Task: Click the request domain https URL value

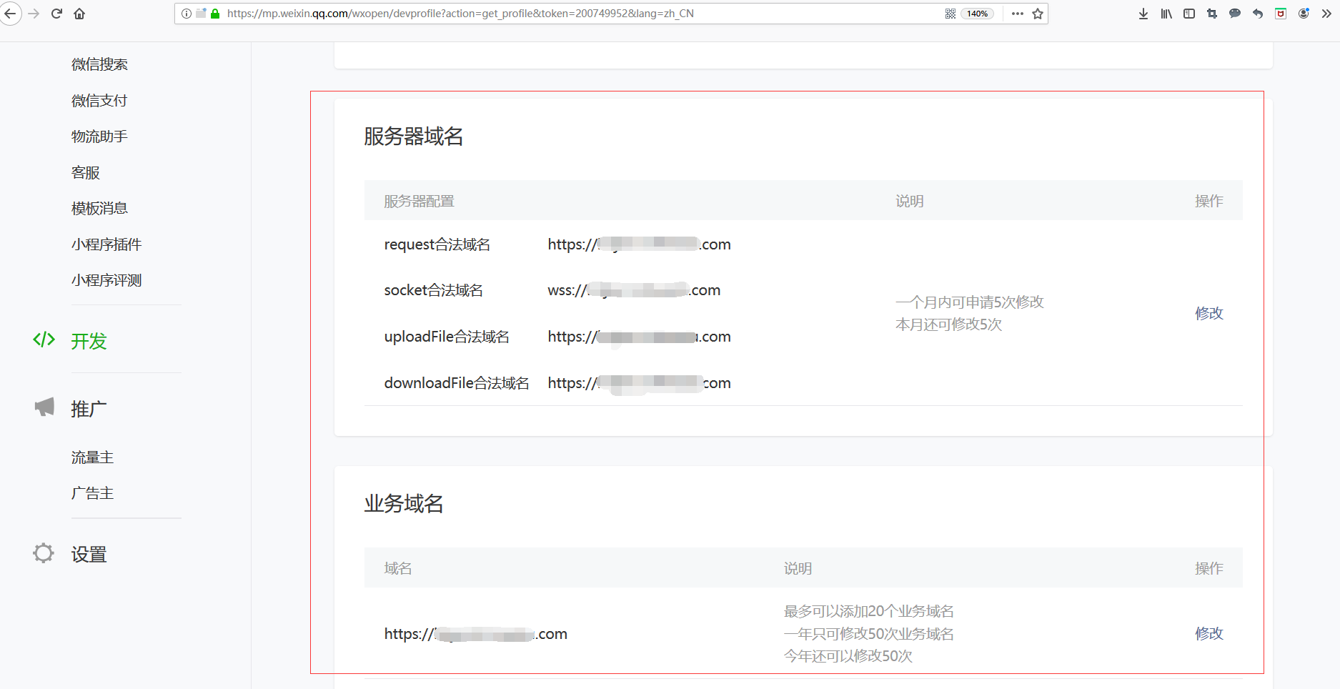Action: pyautogui.click(x=640, y=244)
